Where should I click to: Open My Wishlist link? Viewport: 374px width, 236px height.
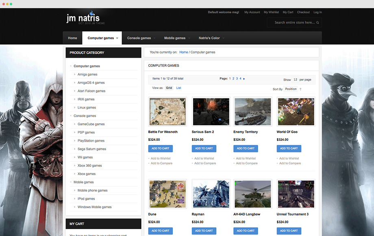(271, 12)
